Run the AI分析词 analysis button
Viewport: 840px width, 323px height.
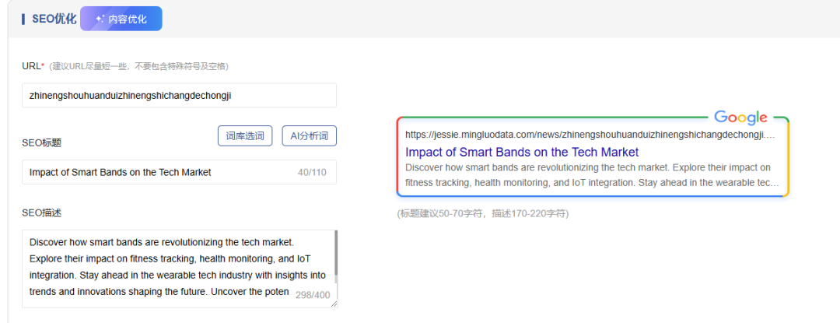[x=309, y=136]
